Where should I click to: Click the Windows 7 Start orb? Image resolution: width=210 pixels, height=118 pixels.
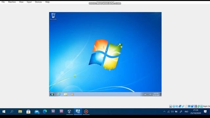[52, 94]
